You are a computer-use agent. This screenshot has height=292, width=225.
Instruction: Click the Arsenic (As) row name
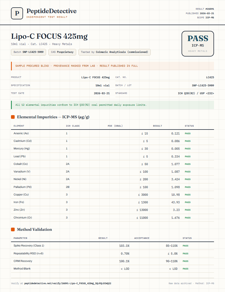[21, 133]
